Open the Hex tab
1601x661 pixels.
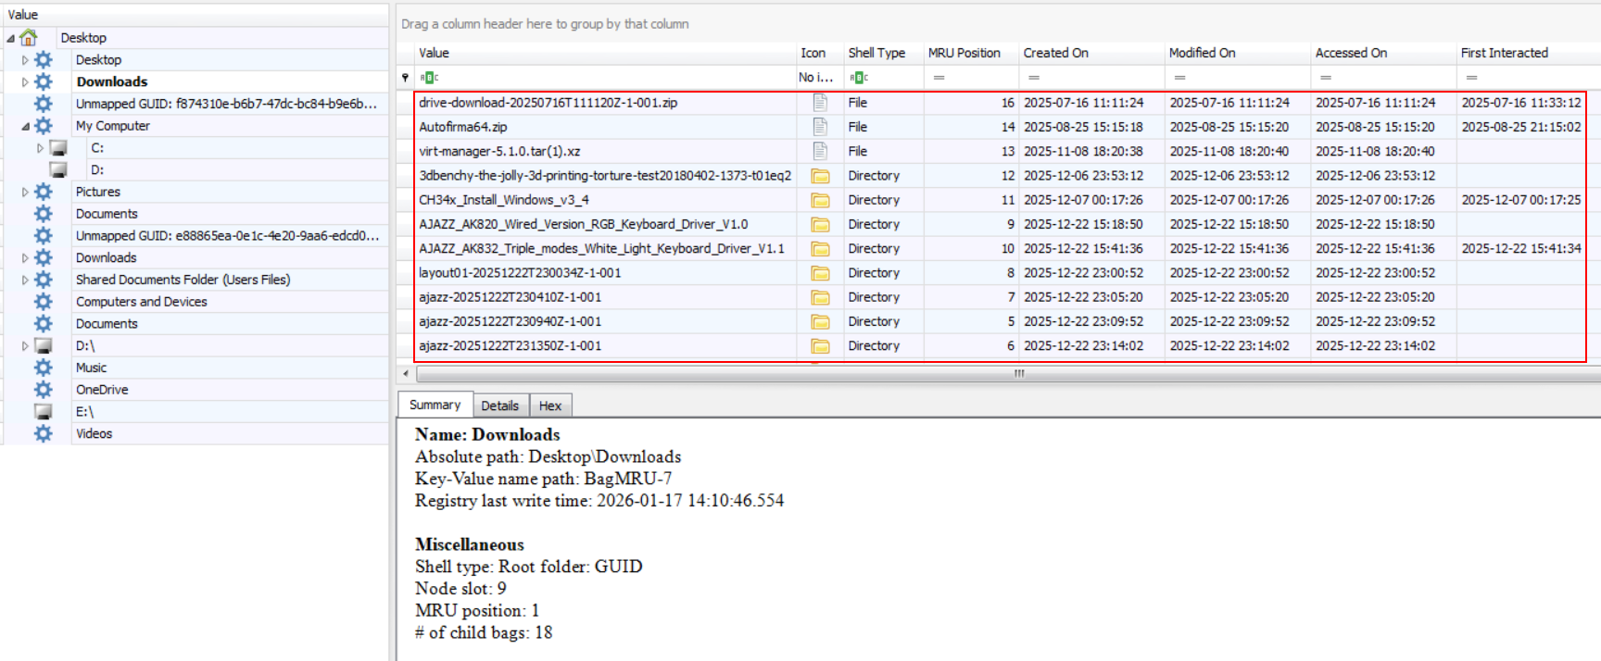[550, 405]
